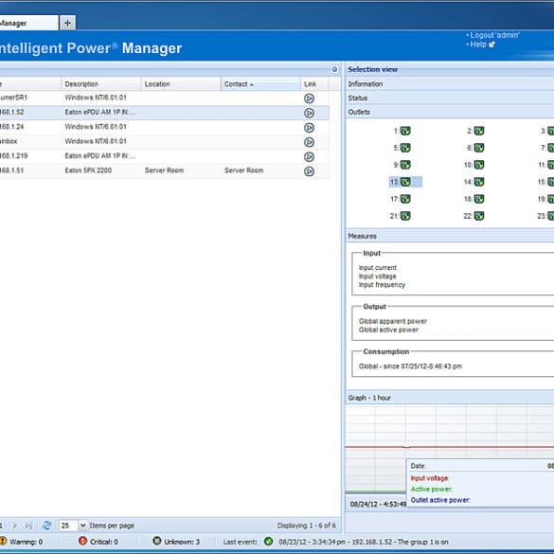Click the yellow Warning status icon
Viewport: 554px width, 554px height.
coord(3,541)
